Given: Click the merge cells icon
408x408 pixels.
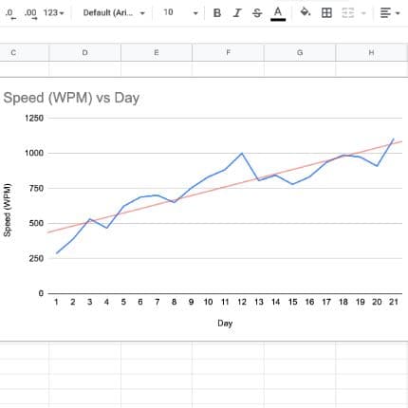Looking at the screenshot, I should pos(348,13).
